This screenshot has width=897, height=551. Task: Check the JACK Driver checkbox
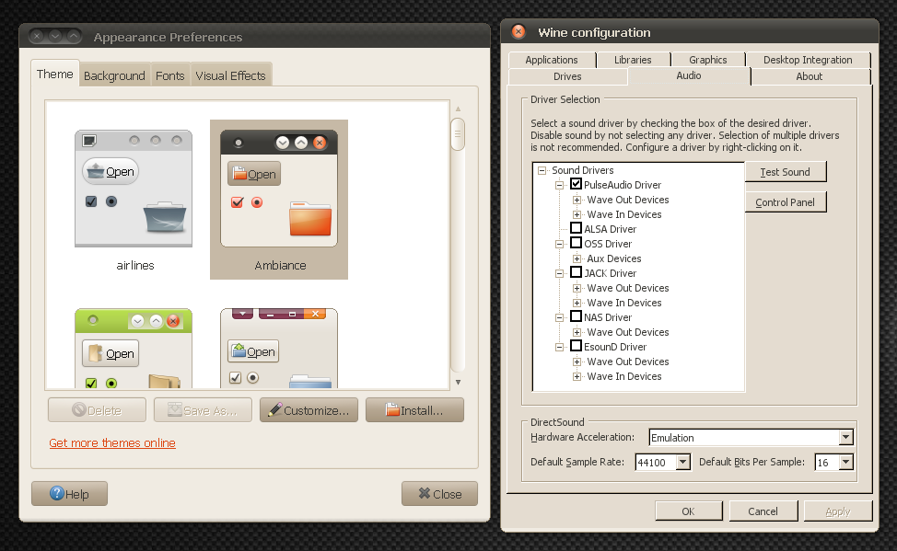[577, 272]
